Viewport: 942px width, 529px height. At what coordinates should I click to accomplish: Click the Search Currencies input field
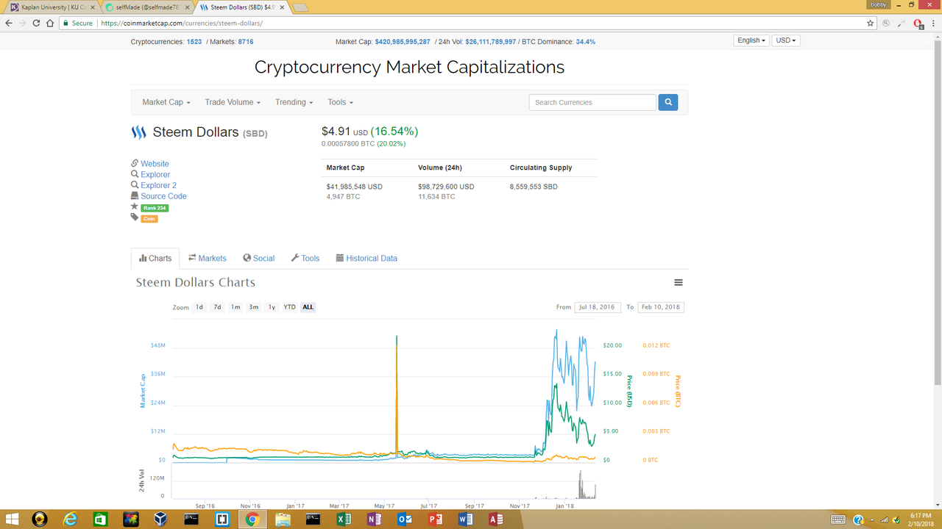[592, 102]
